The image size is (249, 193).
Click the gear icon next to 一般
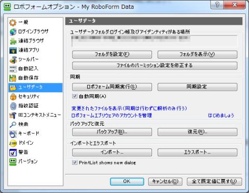[x=13, y=22]
